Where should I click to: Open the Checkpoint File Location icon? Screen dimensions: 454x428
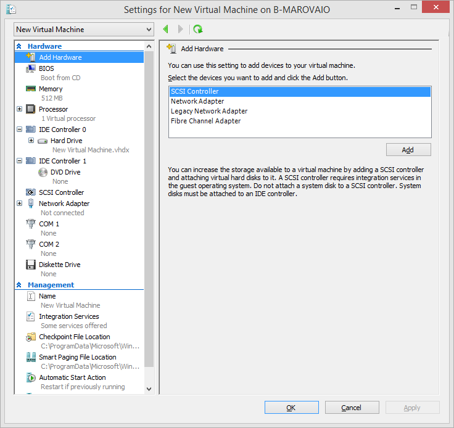(x=31, y=337)
